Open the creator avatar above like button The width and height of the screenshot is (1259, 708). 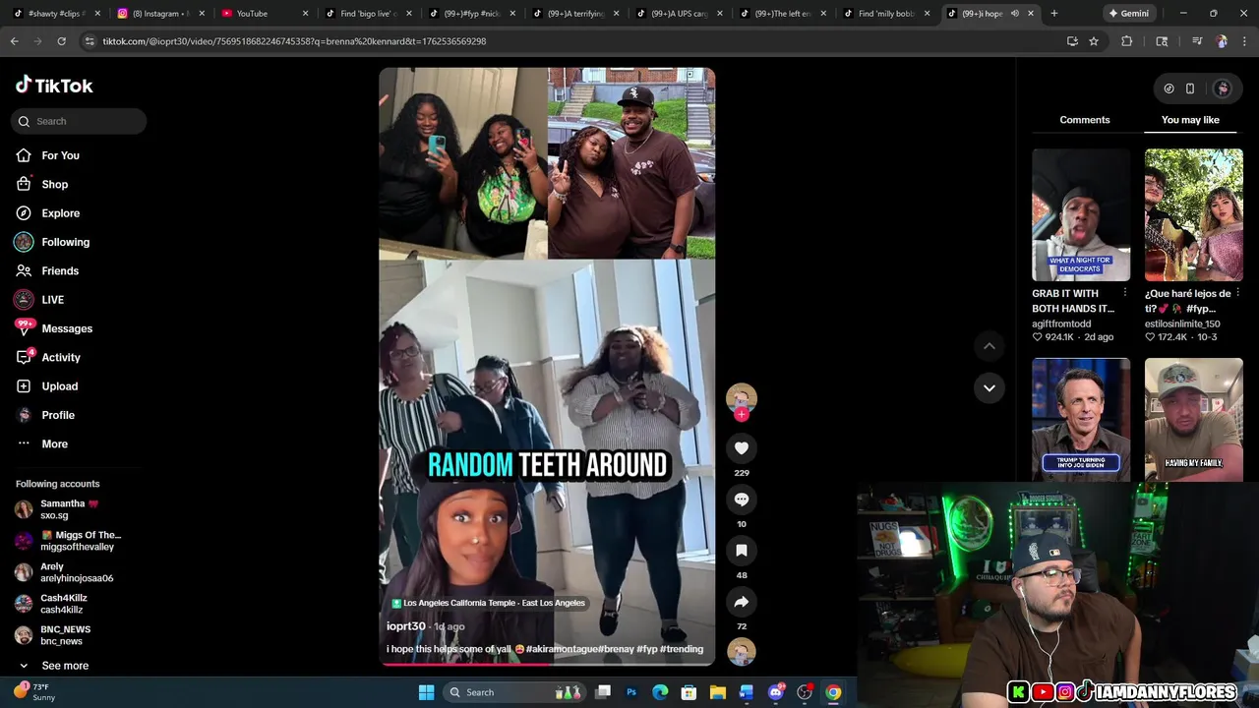click(x=742, y=396)
